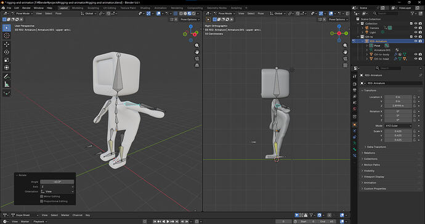Open the Object properties tab
The image size is (425, 224).
click(x=355, y=125)
